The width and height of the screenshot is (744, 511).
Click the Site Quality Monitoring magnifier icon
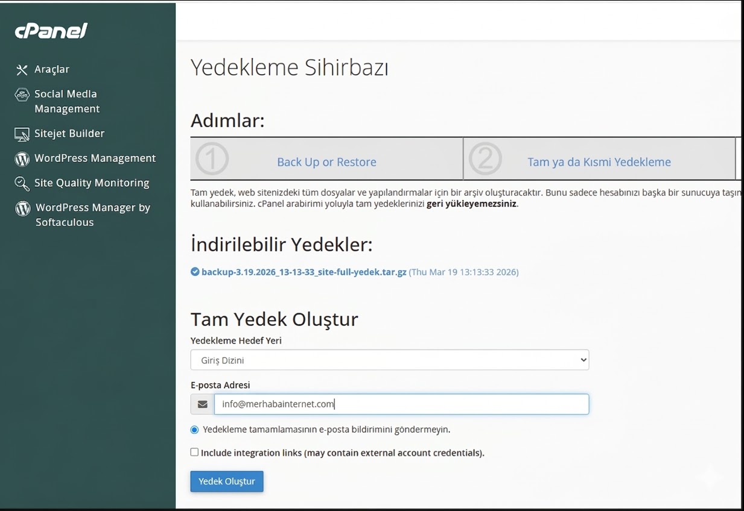22,183
